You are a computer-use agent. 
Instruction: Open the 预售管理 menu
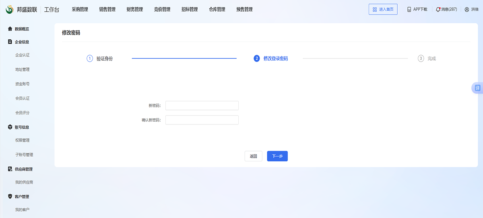pyautogui.click(x=244, y=10)
